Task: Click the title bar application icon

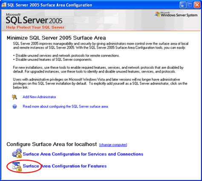Action: (4, 5)
